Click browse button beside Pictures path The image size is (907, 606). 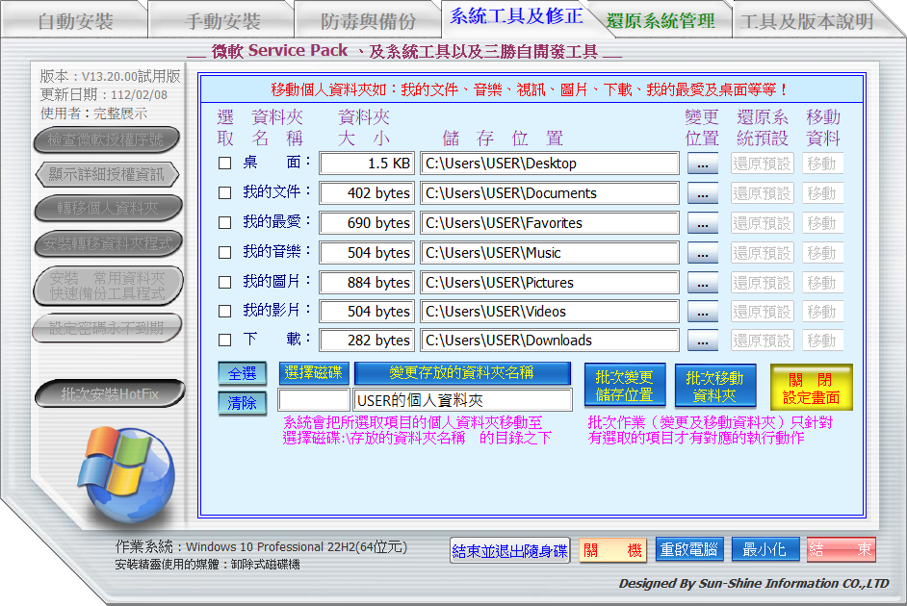tap(702, 283)
